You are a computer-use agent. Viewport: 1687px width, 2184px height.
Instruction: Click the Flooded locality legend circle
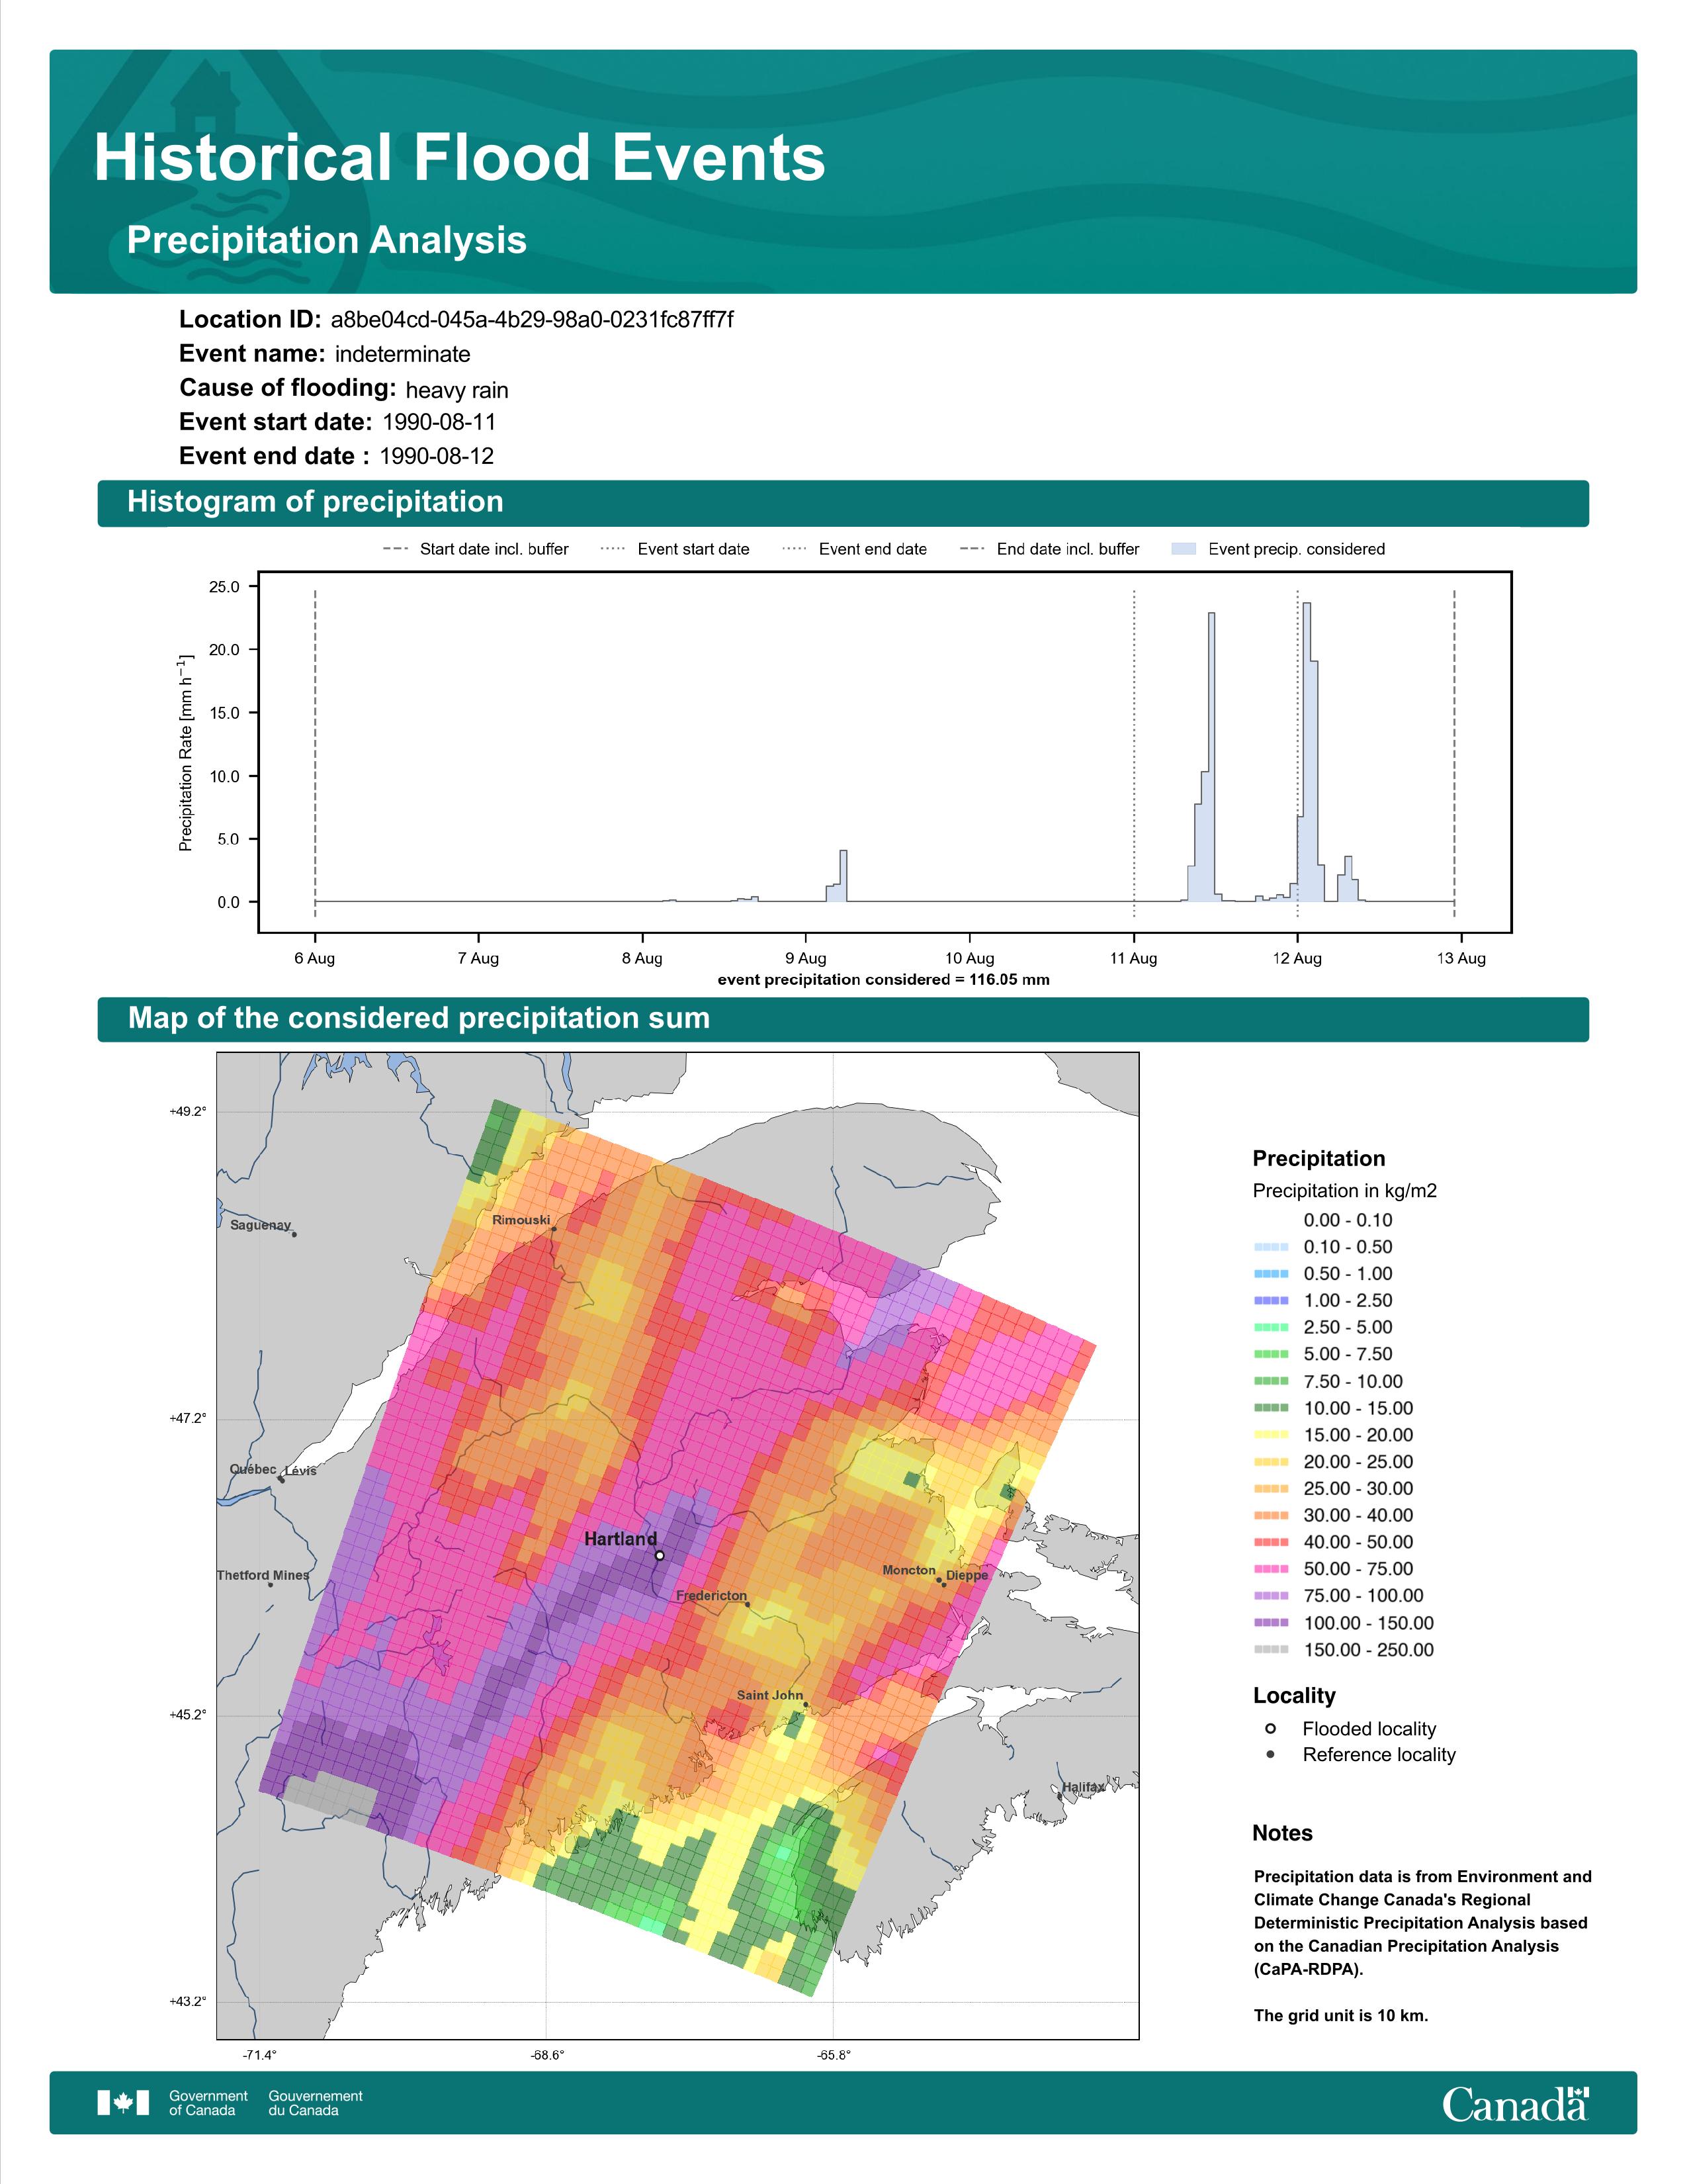click(x=1270, y=1728)
